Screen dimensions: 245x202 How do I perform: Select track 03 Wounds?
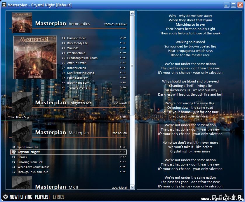(94, 48)
